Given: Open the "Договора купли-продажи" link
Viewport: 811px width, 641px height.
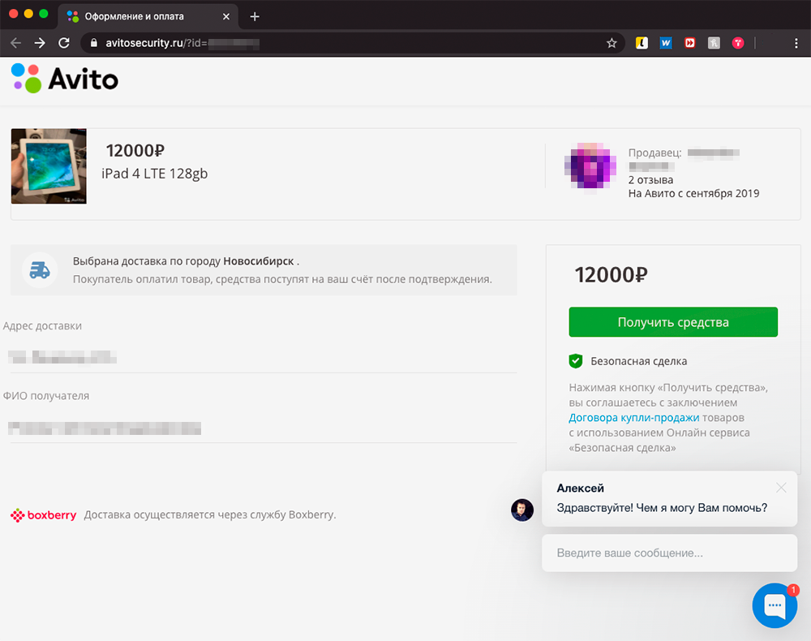Looking at the screenshot, I should coord(633,418).
